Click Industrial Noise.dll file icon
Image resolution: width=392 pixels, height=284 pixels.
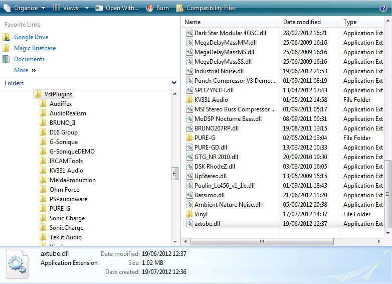190,71
